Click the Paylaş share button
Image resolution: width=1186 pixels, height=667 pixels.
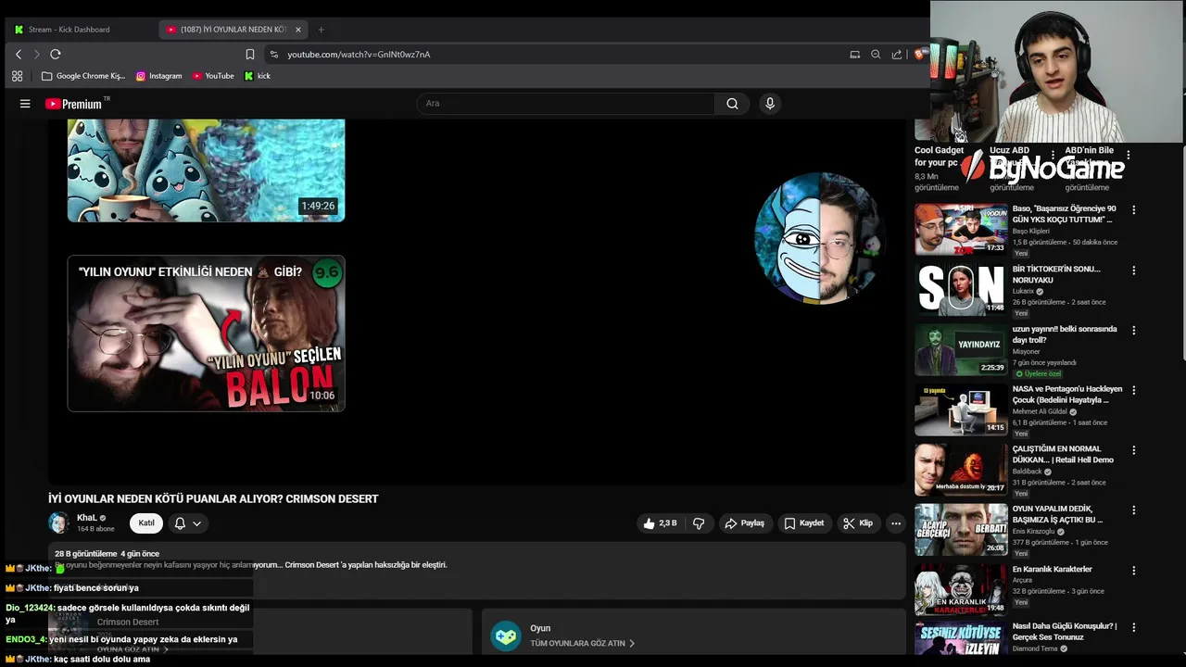tap(744, 523)
